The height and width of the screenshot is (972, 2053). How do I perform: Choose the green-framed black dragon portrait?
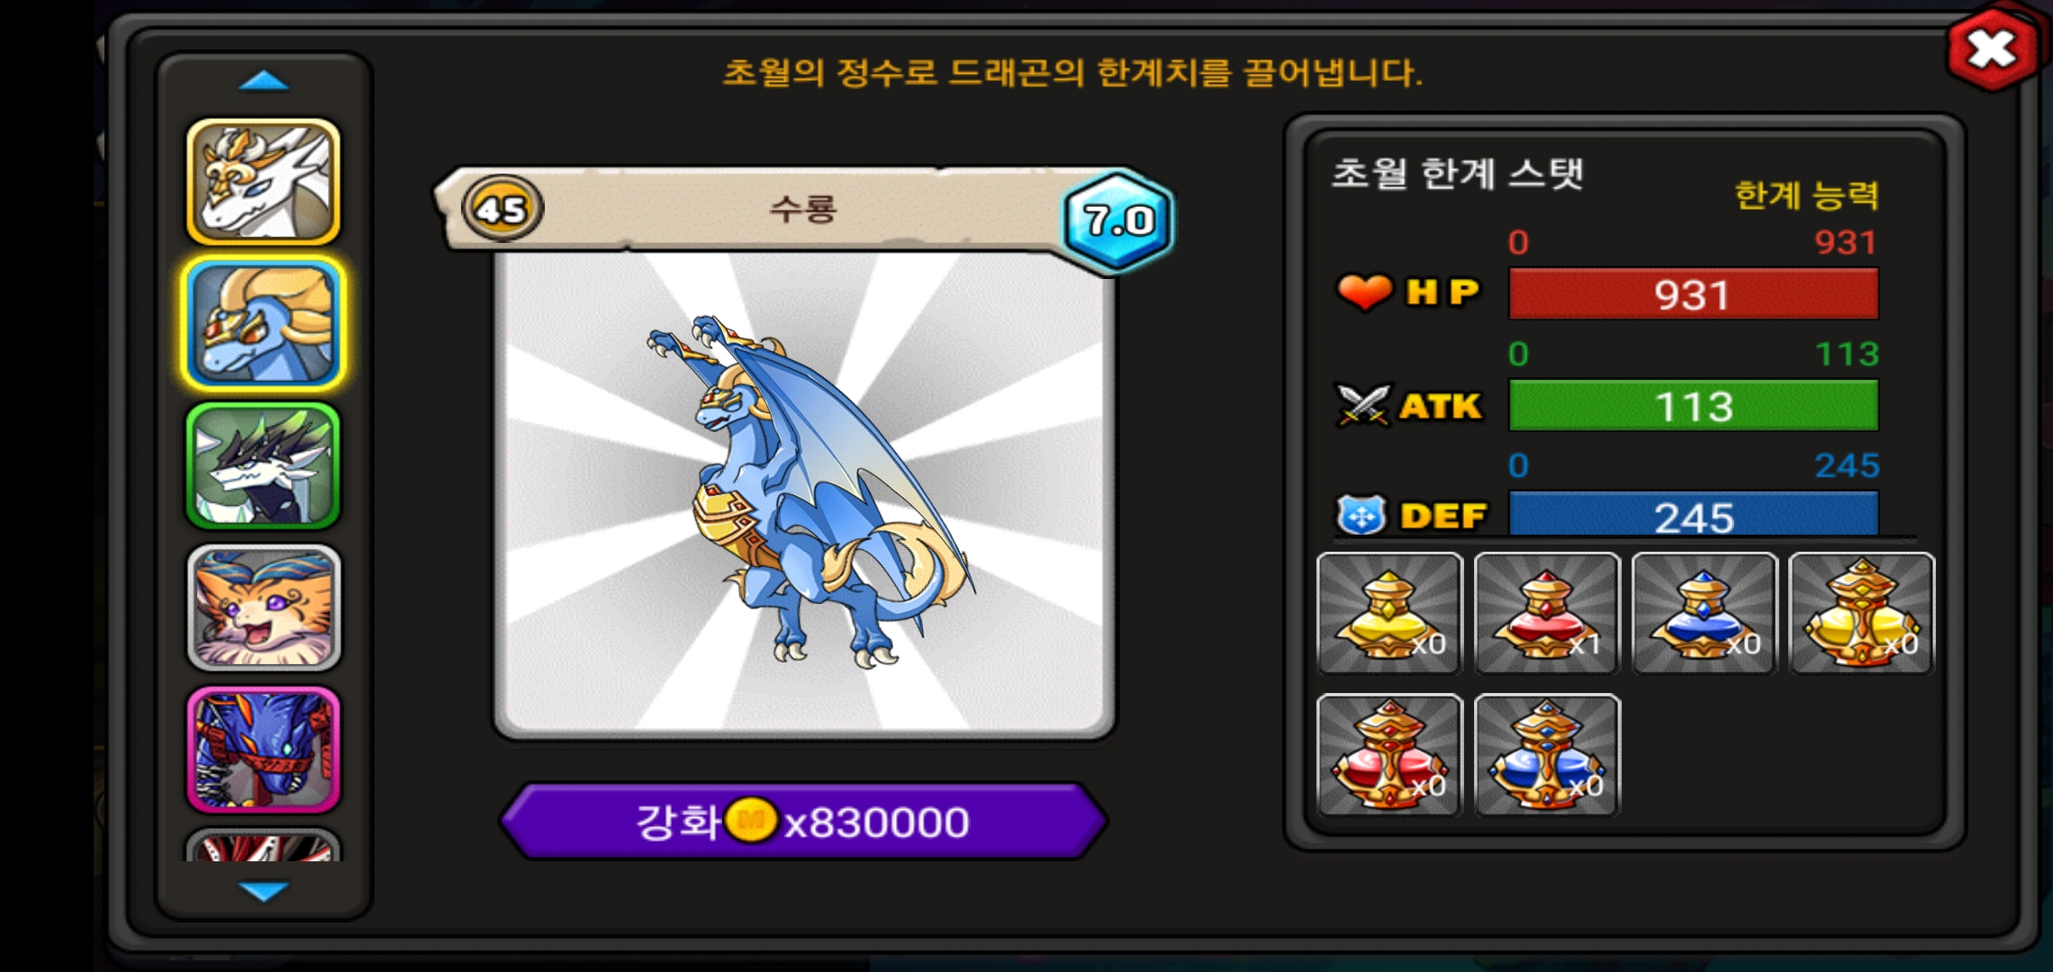tap(263, 465)
